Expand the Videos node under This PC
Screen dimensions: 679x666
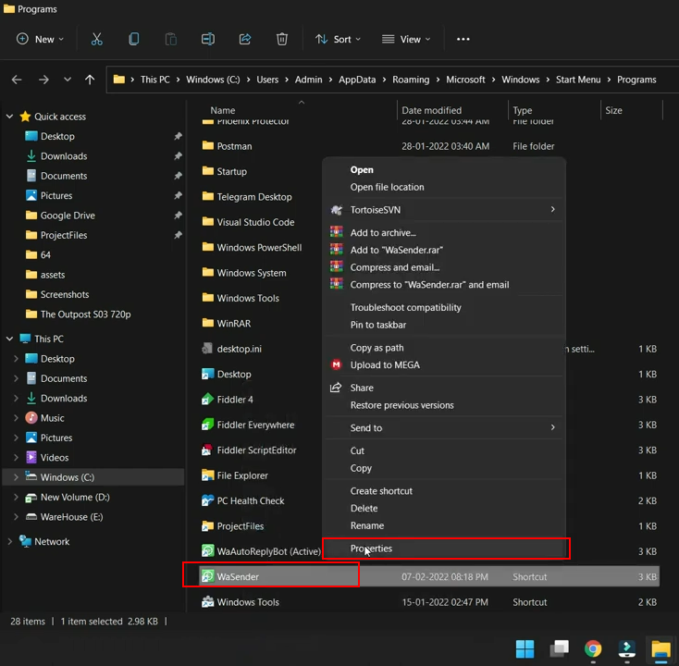click(x=16, y=457)
